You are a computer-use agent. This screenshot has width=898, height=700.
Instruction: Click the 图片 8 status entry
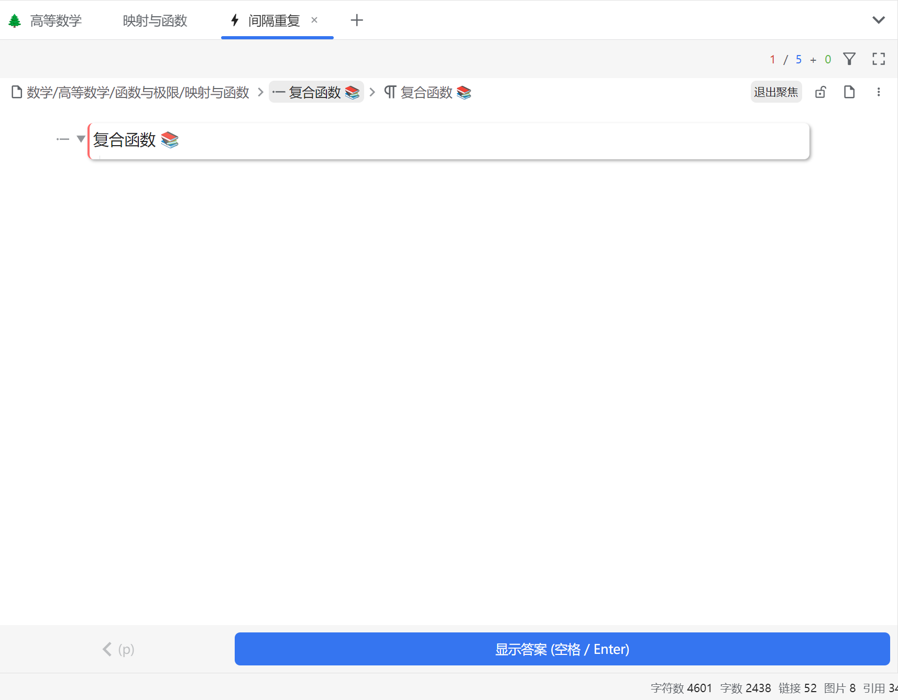[839, 688]
